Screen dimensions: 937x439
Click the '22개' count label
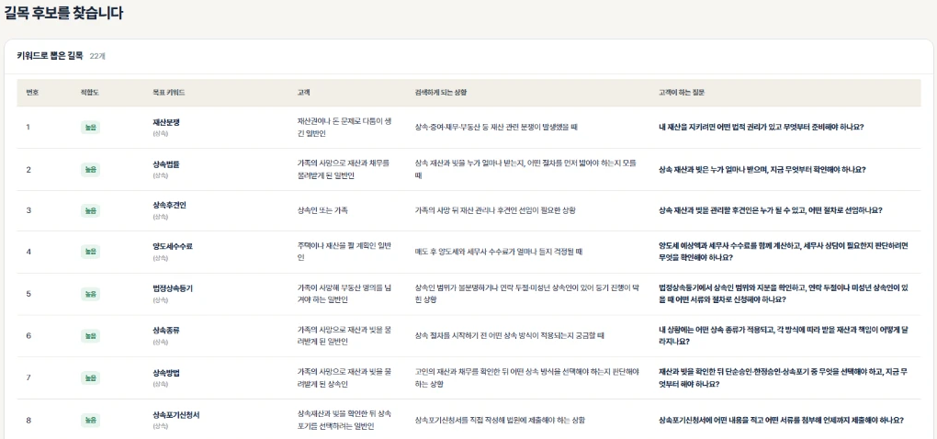[x=97, y=56]
